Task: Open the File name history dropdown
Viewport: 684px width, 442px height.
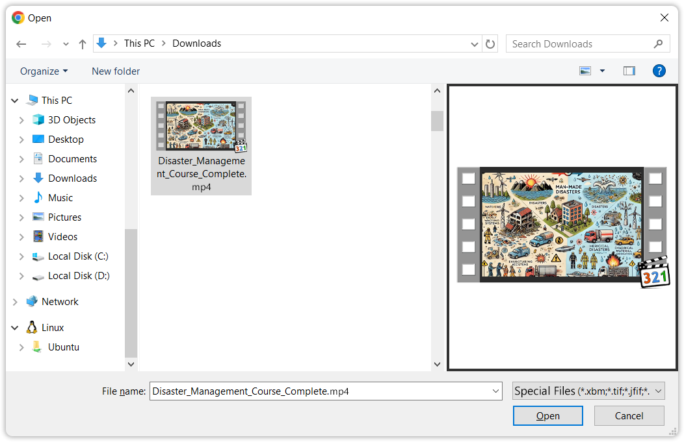Action: pos(496,391)
